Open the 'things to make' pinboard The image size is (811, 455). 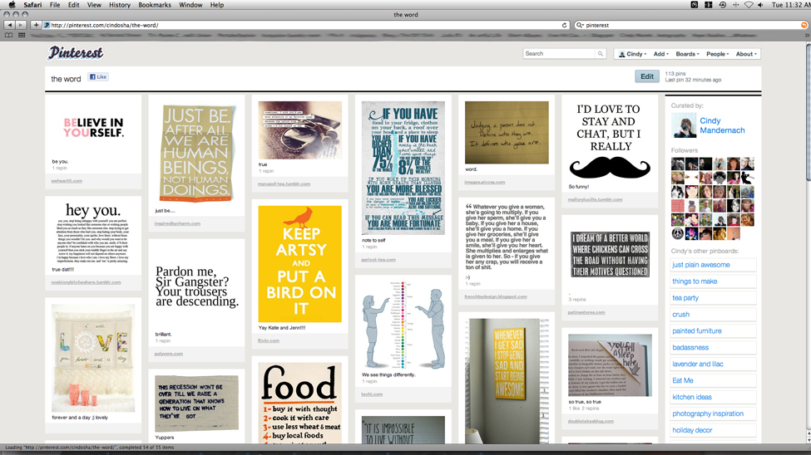(713, 281)
